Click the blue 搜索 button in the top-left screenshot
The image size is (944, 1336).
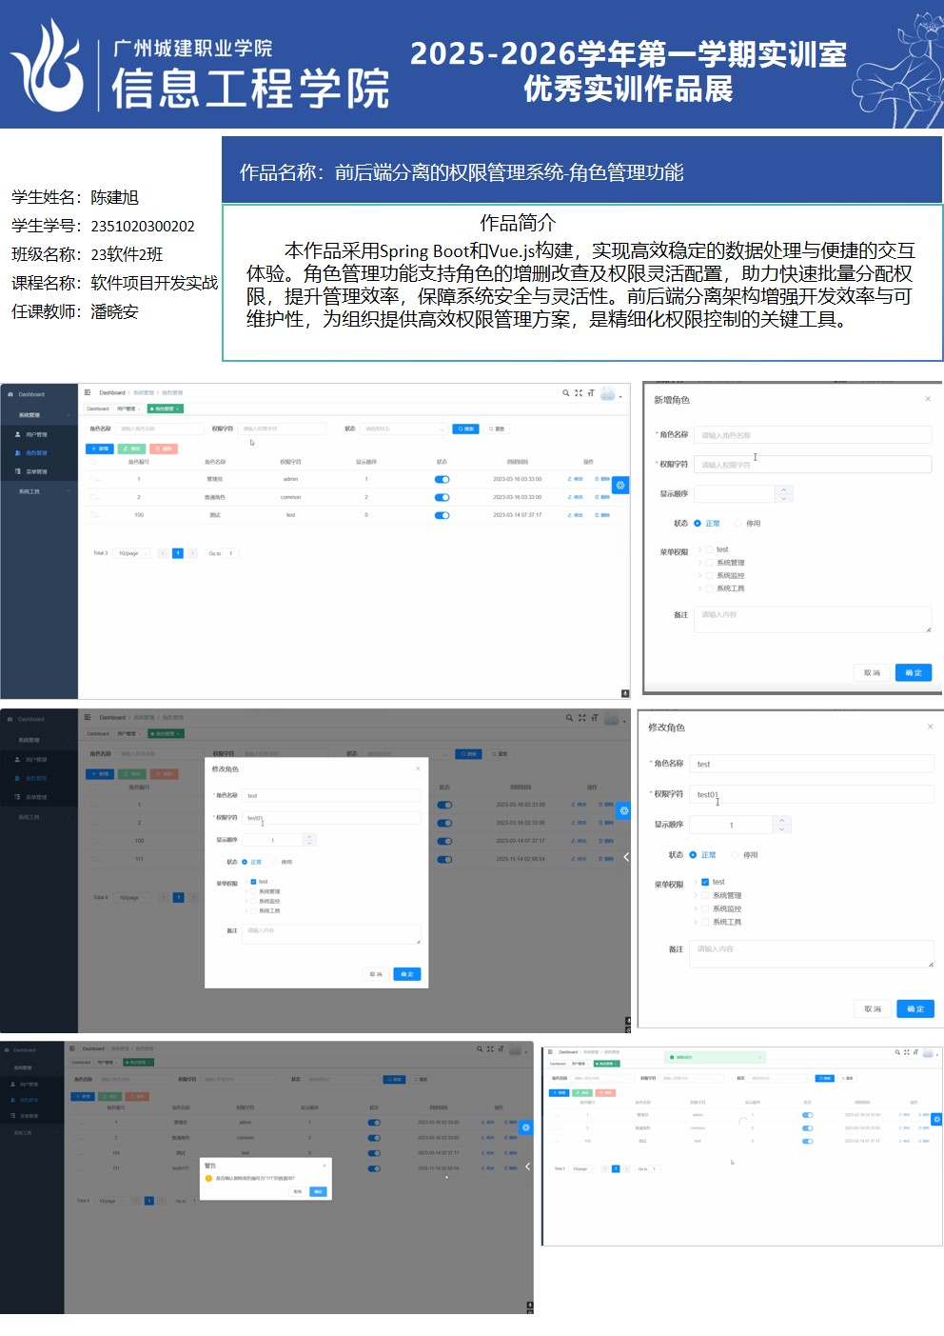pyautogui.click(x=465, y=429)
